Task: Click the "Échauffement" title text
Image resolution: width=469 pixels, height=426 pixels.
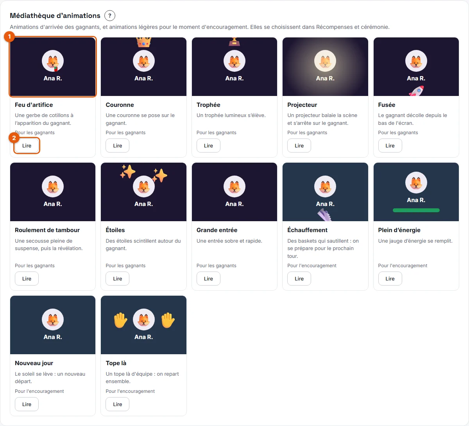Action: tap(308, 230)
